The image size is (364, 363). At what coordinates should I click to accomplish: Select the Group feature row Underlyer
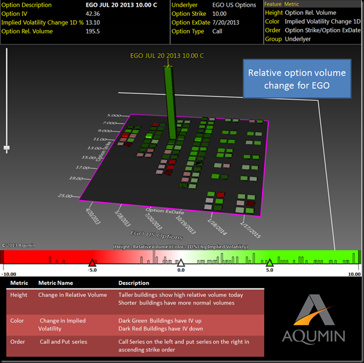pos(312,39)
